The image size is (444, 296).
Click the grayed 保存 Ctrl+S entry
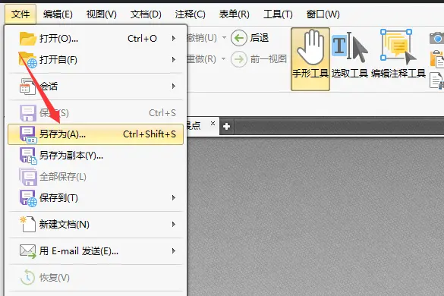[96, 113]
